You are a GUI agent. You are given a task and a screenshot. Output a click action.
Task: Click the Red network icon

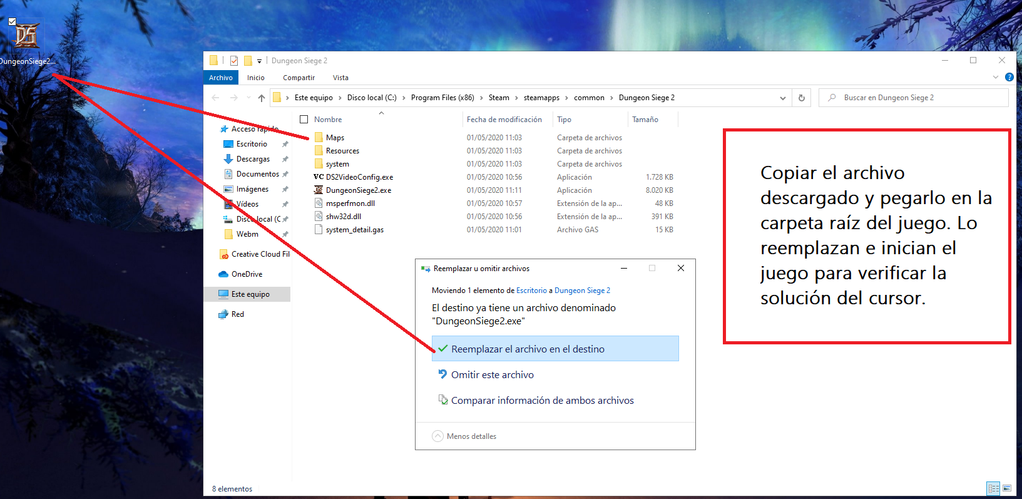tap(223, 314)
